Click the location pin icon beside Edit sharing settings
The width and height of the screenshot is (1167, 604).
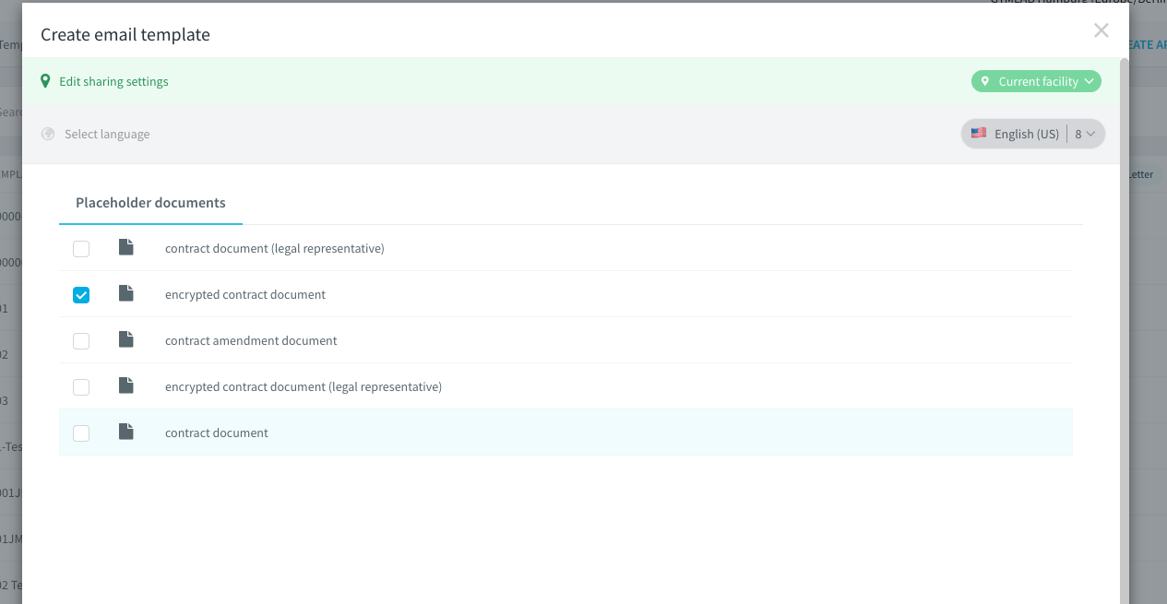click(45, 81)
